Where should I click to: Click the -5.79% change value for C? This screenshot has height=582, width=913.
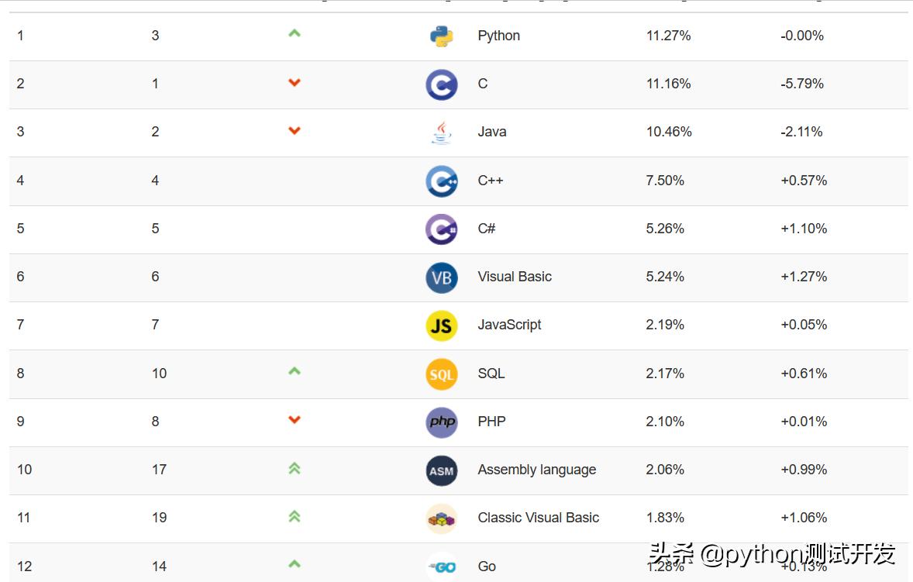(801, 84)
